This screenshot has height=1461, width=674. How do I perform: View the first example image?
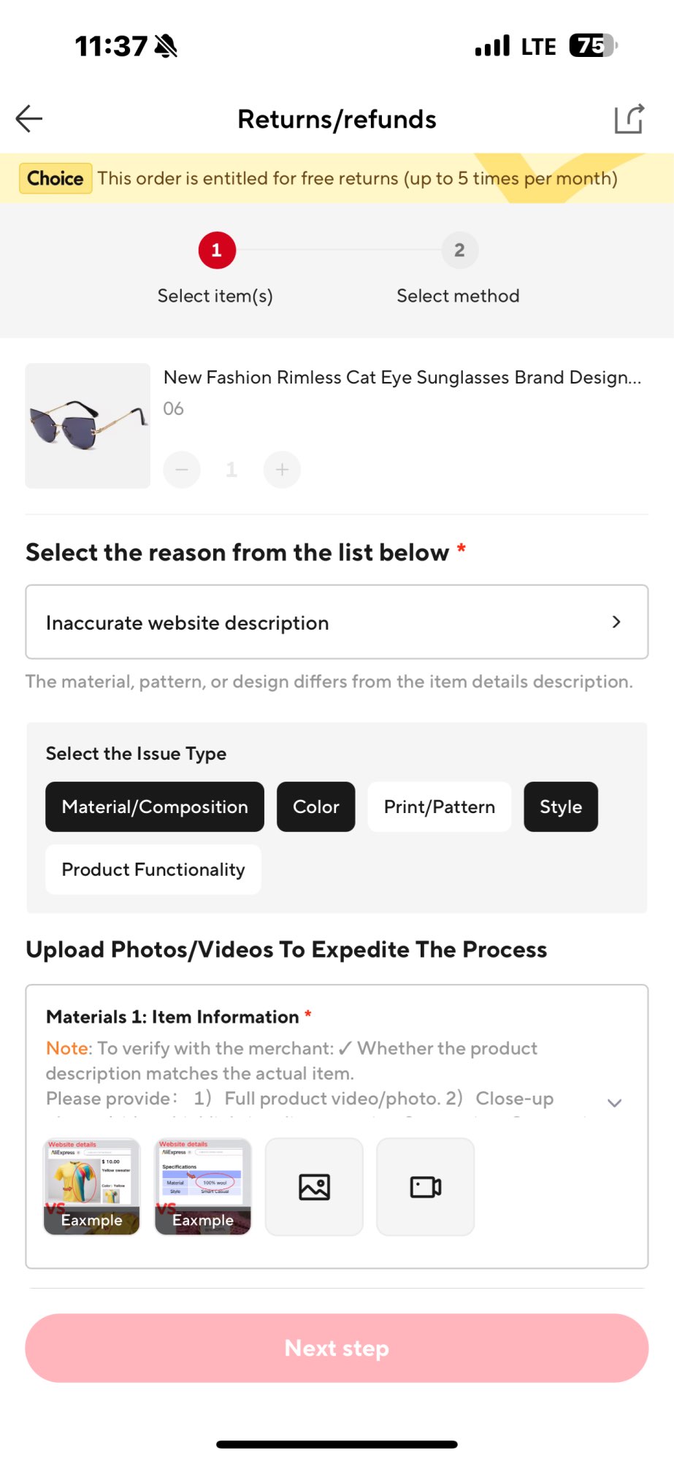pyautogui.click(x=92, y=1187)
